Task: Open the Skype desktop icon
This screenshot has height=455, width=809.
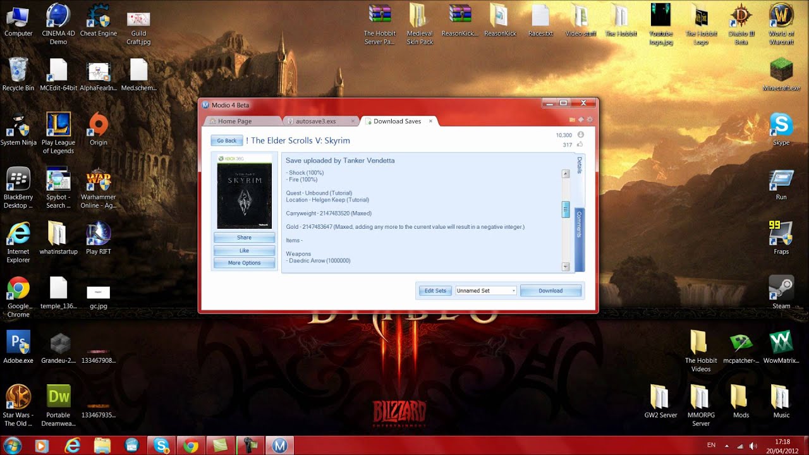Action: pyautogui.click(x=781, y=129)
